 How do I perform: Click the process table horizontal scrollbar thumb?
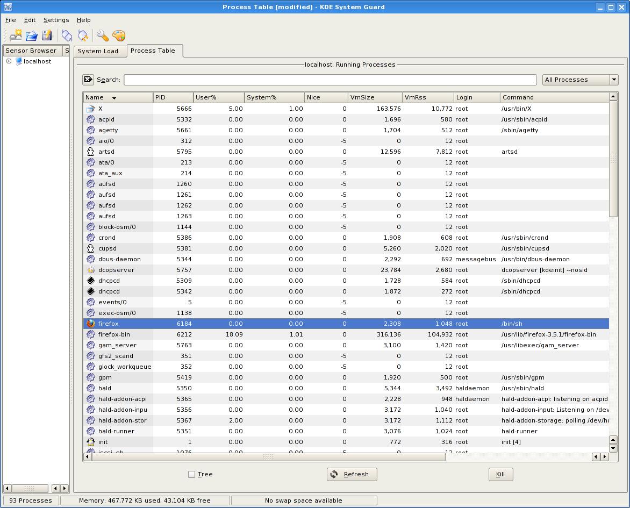point(268,456)
